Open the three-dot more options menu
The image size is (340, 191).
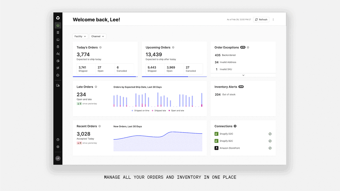(273, 20)
